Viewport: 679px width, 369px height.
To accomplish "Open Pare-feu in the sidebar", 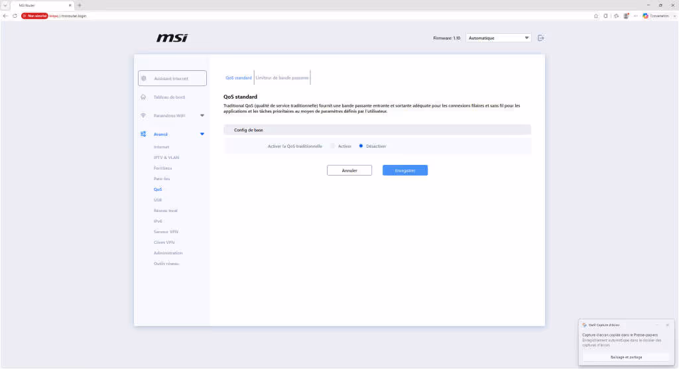I will pyautogui.click(x=162, y=179).
